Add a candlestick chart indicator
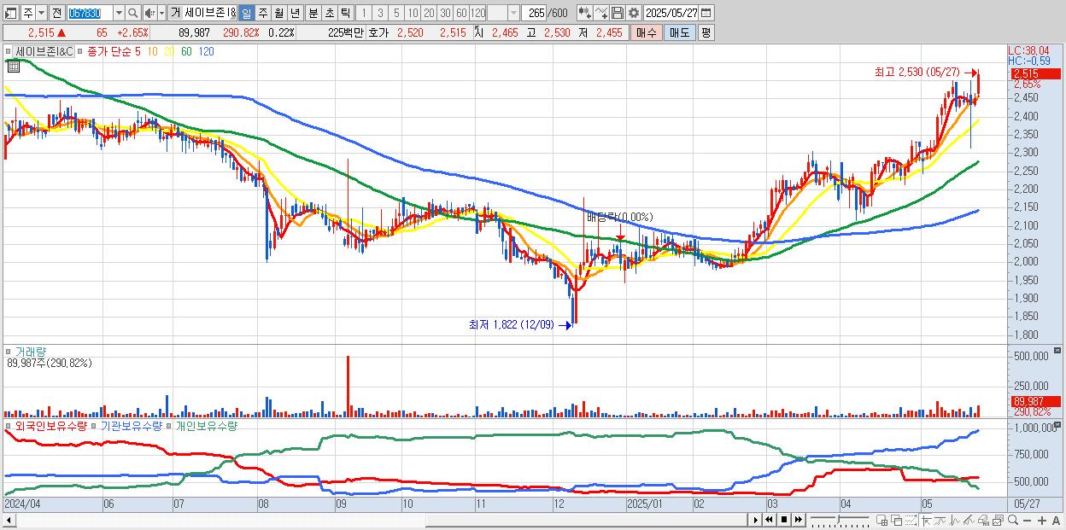Image resolution: width=1066 pixels, height=530 pixels. click(585, 13)
